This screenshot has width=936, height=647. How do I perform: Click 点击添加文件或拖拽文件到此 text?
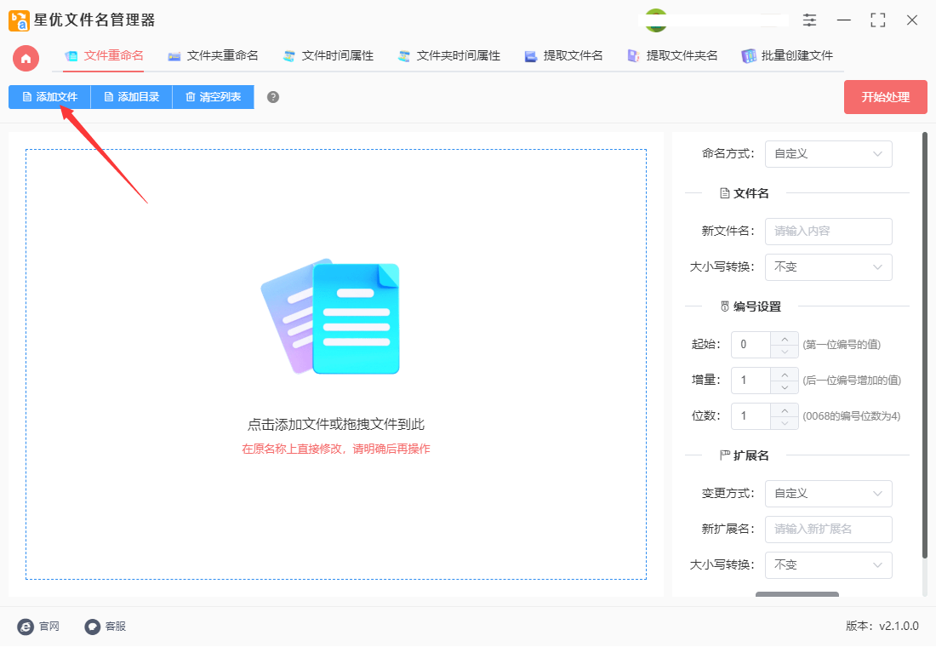click(336, 425)
